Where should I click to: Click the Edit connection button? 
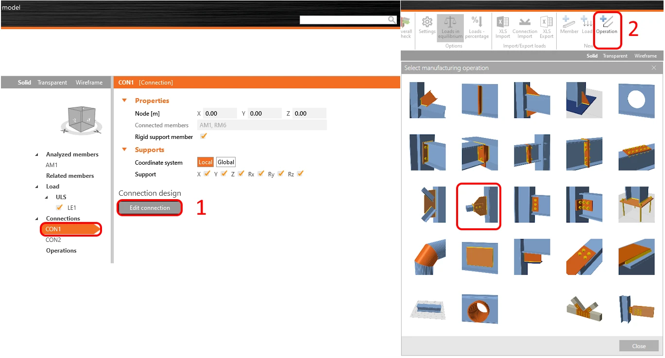pyautogui.click(x=150, y=208)
